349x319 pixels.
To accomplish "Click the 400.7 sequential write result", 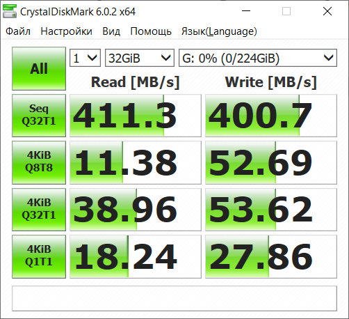I will point(271,116).
